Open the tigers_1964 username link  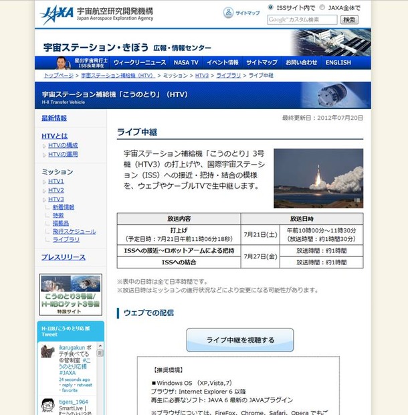point(74,402)
